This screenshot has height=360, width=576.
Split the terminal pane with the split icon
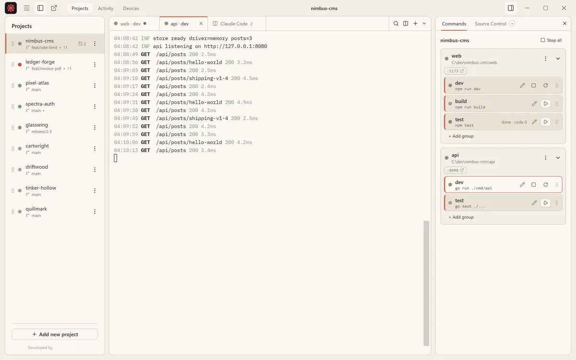coord(406,24)
